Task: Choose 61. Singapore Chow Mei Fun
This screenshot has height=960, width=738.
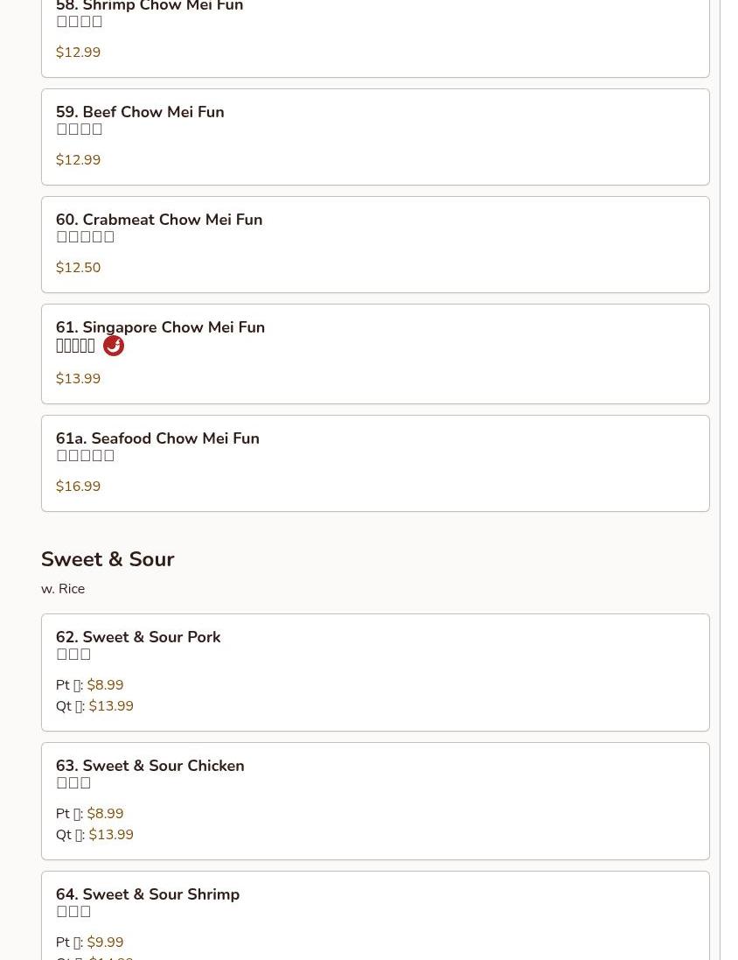Action: point(160,327)
